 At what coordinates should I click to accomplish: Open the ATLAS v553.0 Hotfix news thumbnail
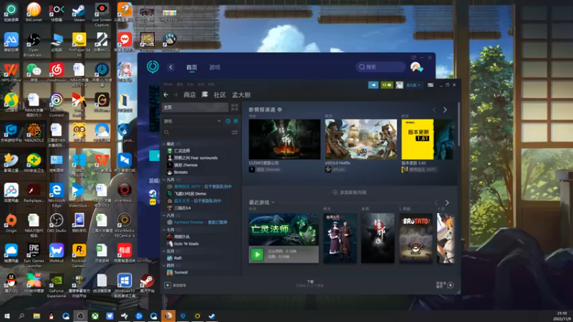pyautogui.click(x=361, y=139)
